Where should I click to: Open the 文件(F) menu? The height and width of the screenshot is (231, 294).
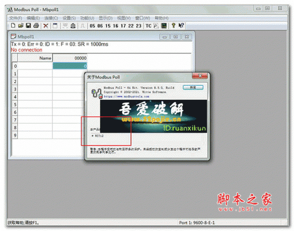coord(16,18)
